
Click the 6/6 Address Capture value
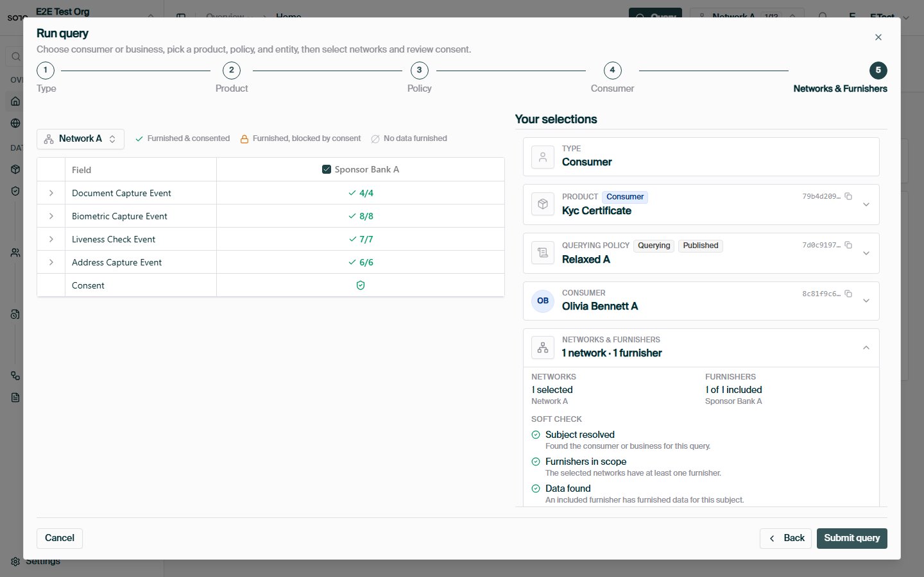(361, 262)
